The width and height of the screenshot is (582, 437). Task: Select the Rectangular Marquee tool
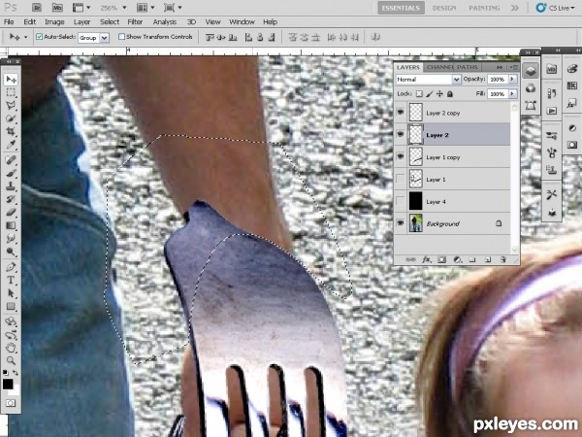coord(11,92)
